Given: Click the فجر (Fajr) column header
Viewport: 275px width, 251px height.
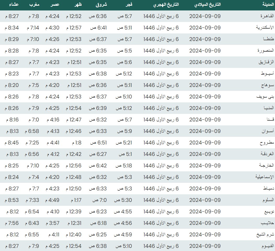Looking at the screenshot, I should pos(128,5).
